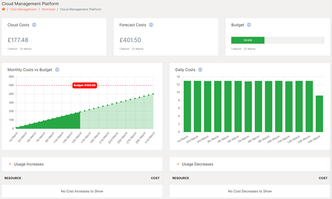Show info for Daily Costs chart

click(200, 70)
